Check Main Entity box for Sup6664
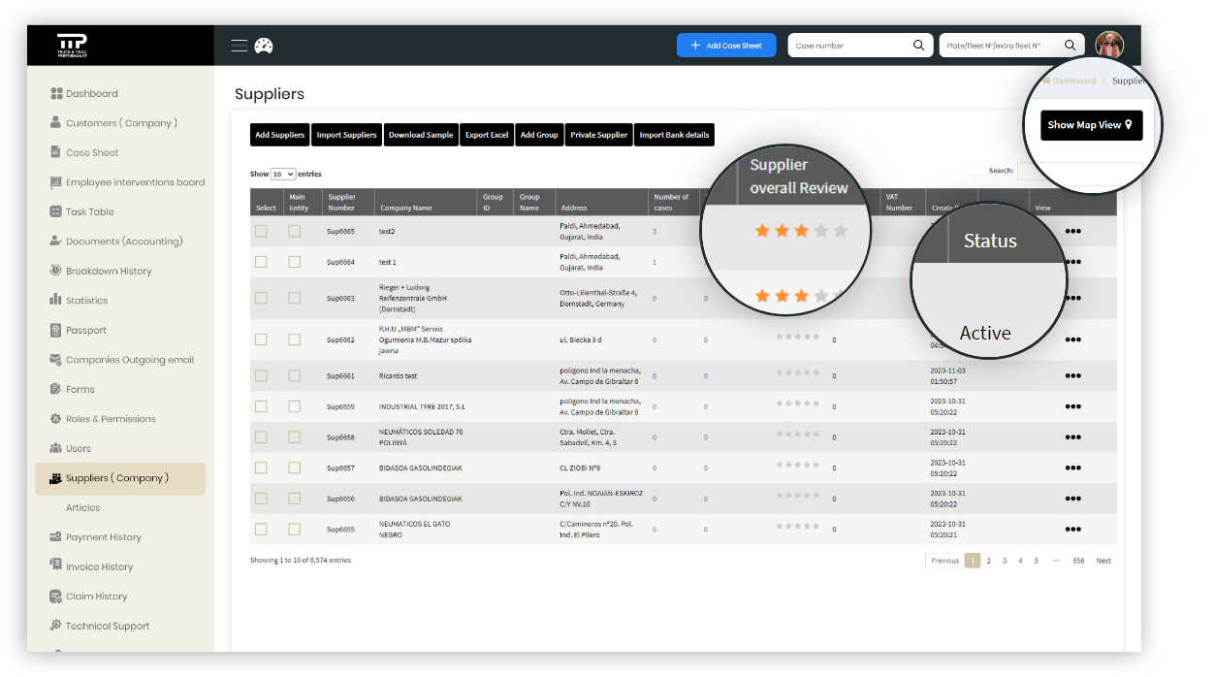The height and width of the screenshot is (677, 1215). [295, 262]
